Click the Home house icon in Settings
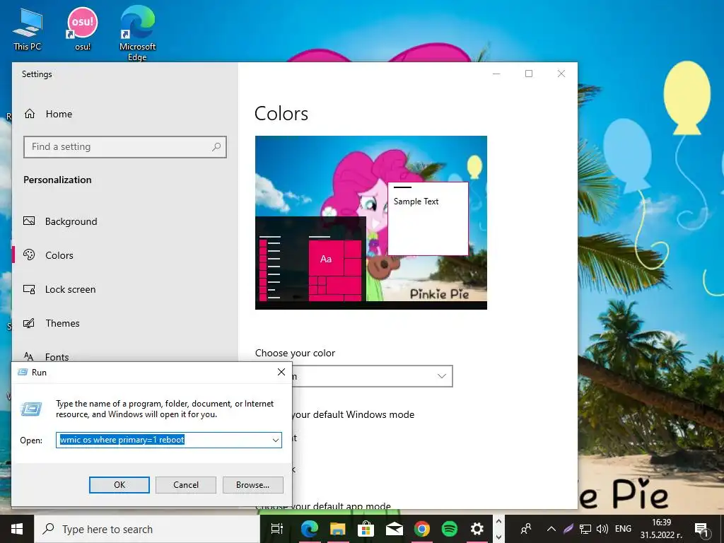724x543 pixels. 30,114
